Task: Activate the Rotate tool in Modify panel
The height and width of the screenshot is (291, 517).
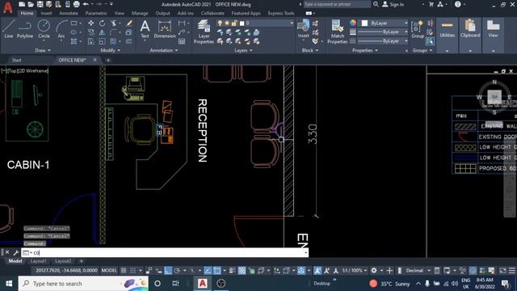Action: click(x=103, y=23)
